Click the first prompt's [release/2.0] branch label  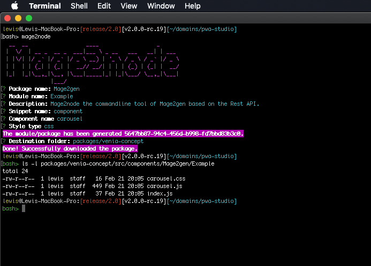click(x=101, y=29)
